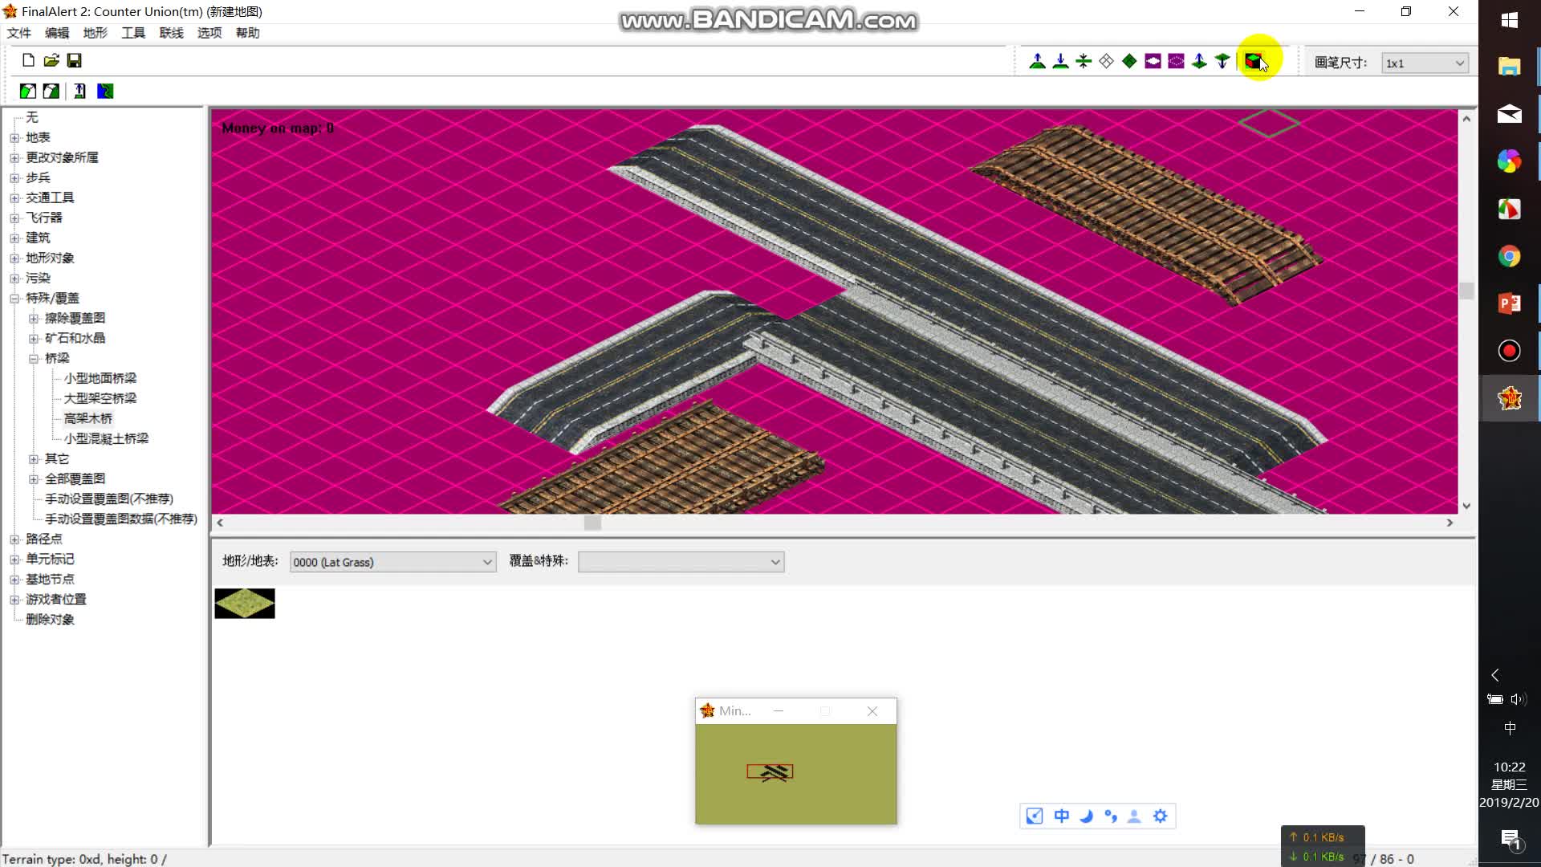1541x867 pixels.
Task: Select the raise ground tool
Action: pos(1038,61)
